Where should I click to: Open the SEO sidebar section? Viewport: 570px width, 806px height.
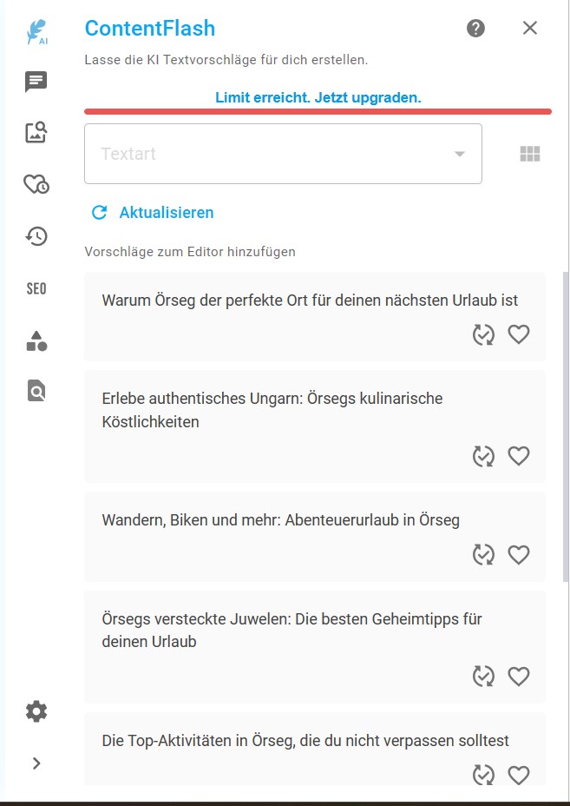click(36, 288)
